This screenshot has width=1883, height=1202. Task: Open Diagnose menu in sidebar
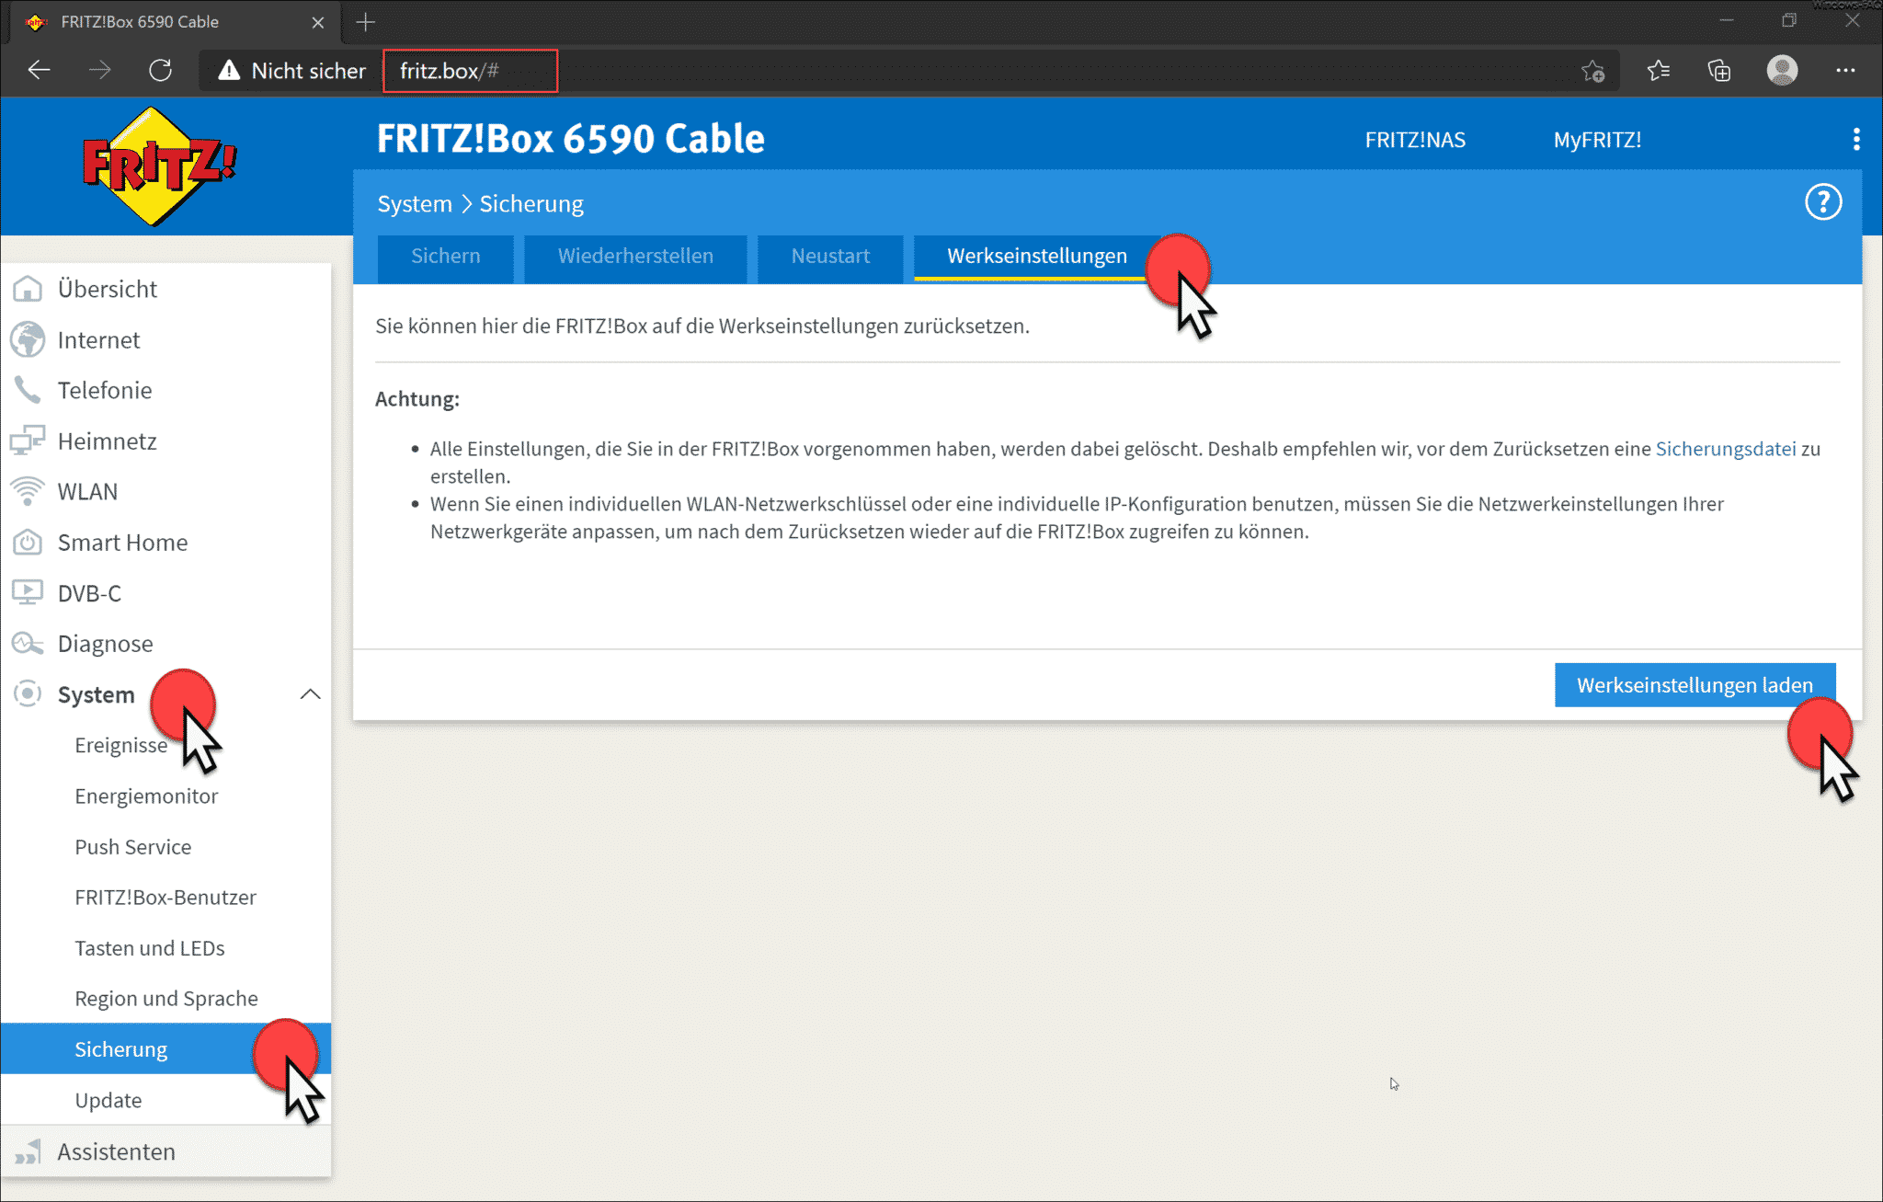click(x=105, y=644)
